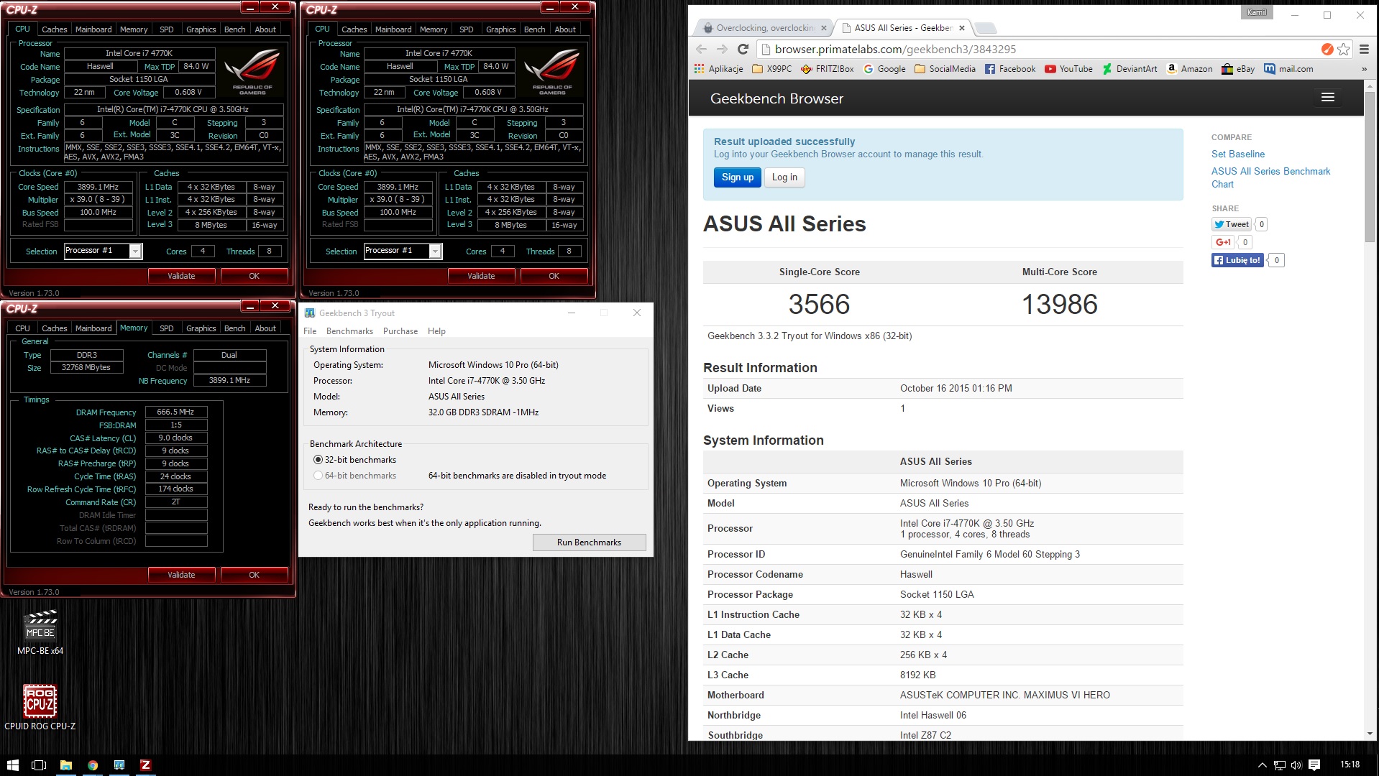The height and width of the screenshot is (776, 1379).
Task: Open the SocialMedia bookmarks folder
Action: [945, 69]
